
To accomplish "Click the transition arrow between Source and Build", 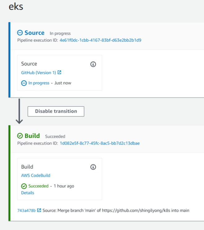I will [x=19, y=111].
